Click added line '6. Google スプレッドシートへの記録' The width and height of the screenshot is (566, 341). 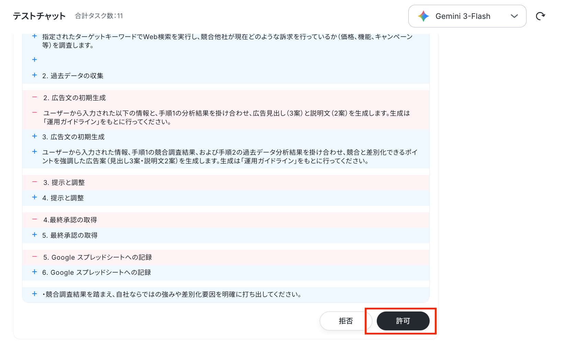tap(97, 272)
